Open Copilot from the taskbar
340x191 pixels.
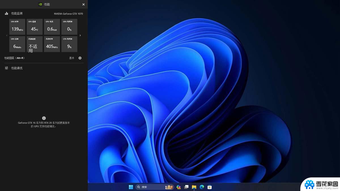pos(178,187)
